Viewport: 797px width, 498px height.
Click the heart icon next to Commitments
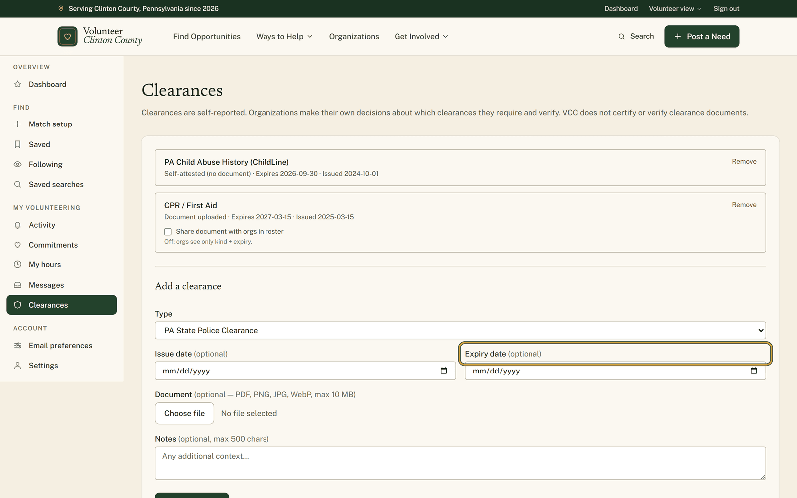pos(18,245)
